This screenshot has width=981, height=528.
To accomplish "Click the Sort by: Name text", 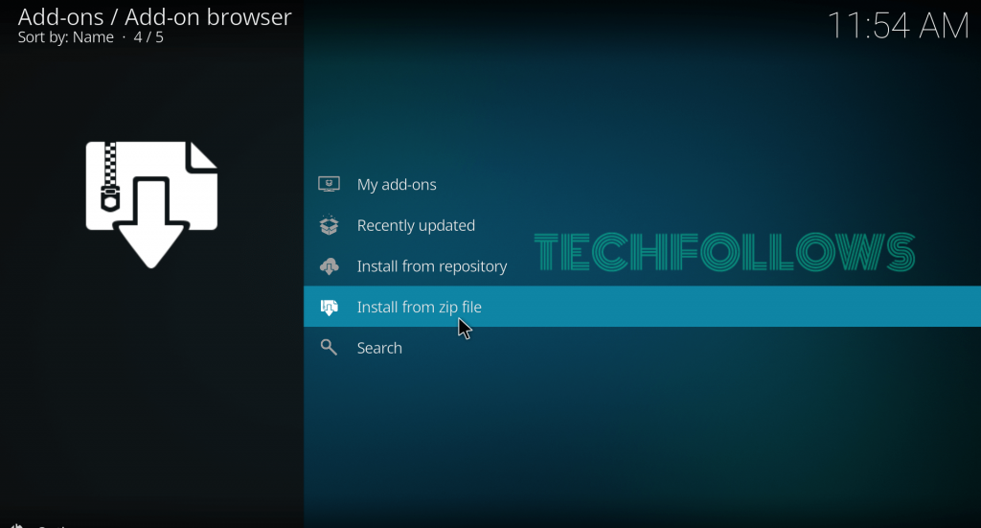I will 66,37.
